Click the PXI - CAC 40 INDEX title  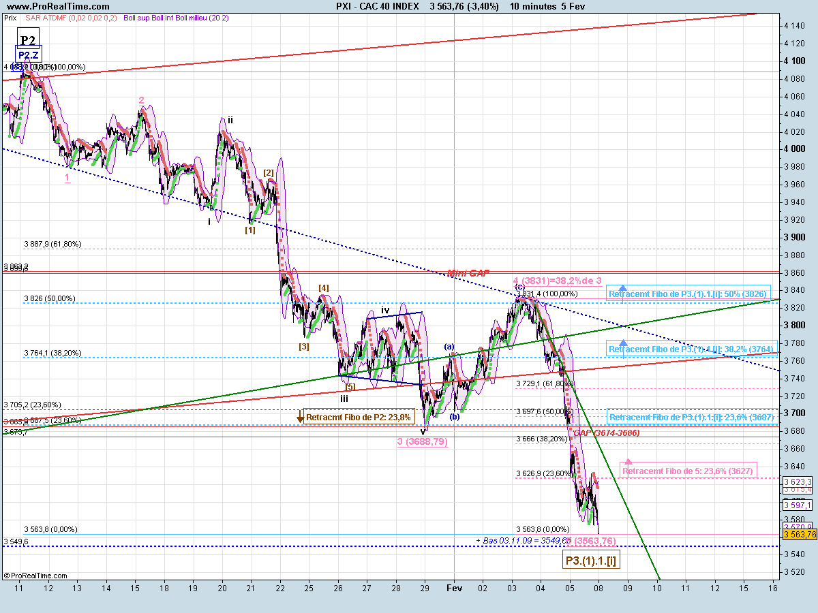tap(378, 6)
